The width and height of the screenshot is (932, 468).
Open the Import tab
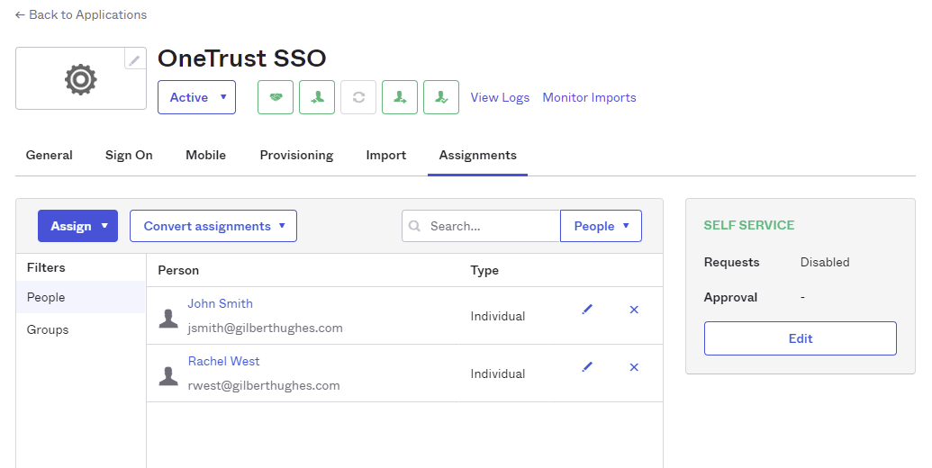[385, 155]
